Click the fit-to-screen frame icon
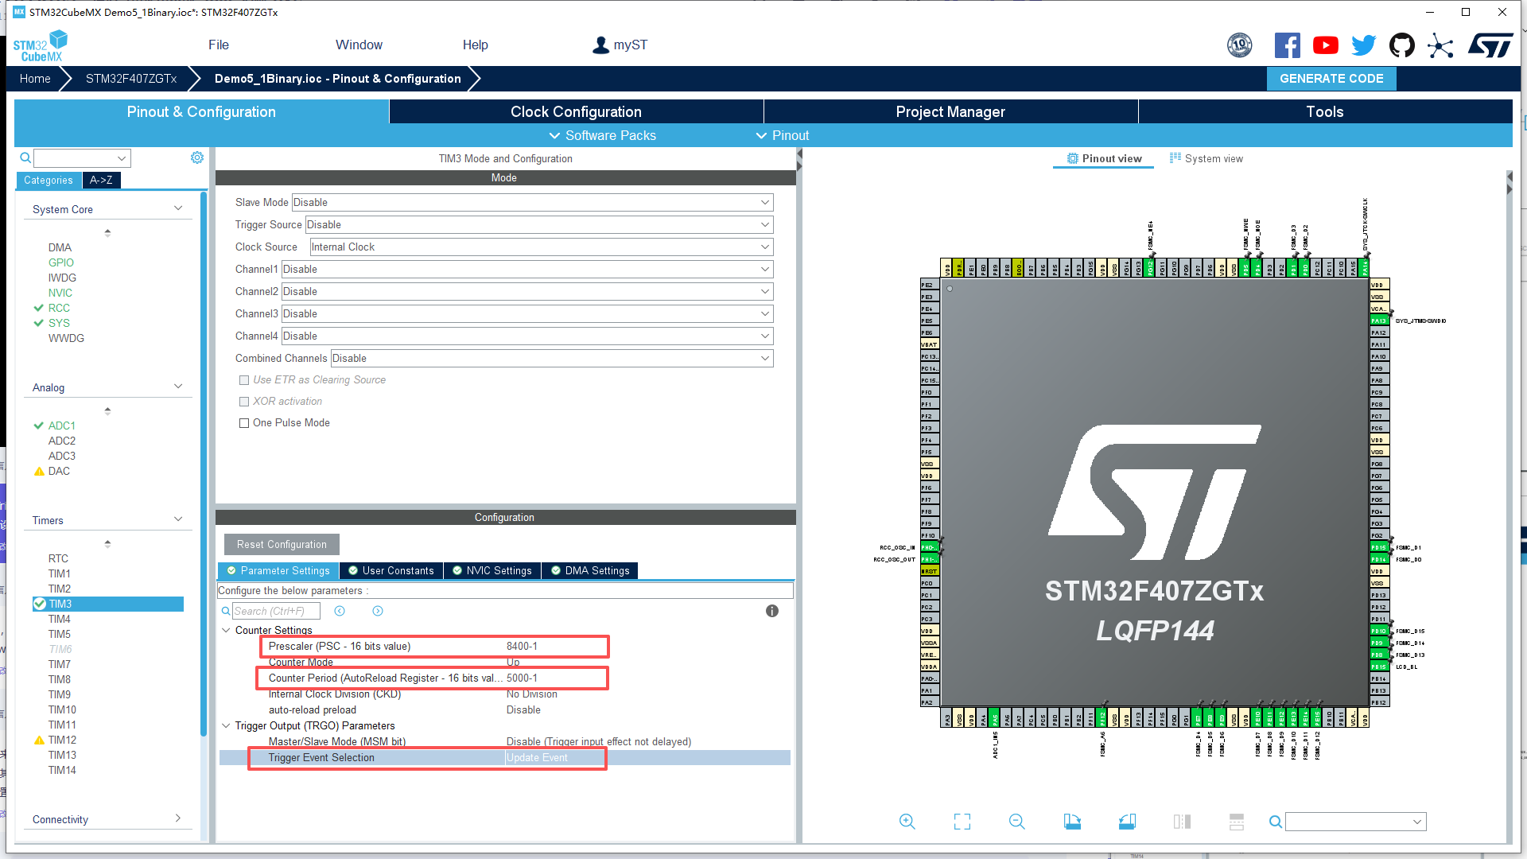This screenshot has height=859, width=1527. pos(962,822)
